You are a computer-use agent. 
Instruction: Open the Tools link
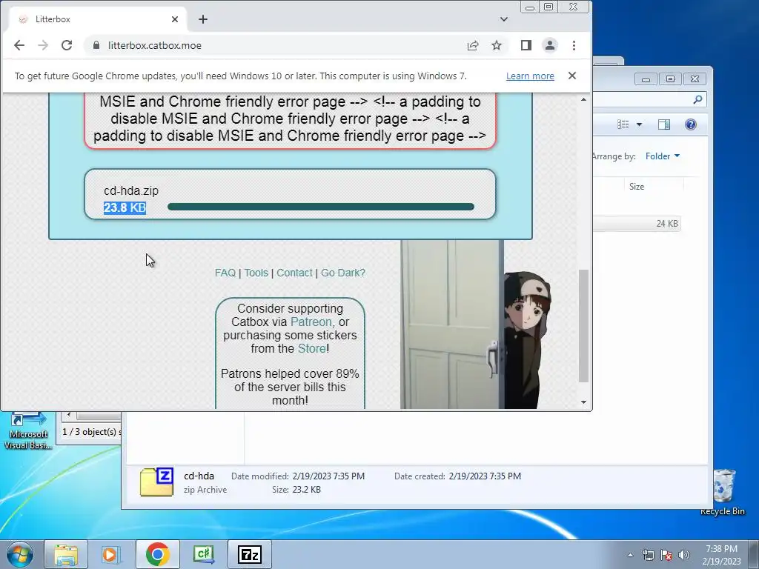tap(256, 273)
